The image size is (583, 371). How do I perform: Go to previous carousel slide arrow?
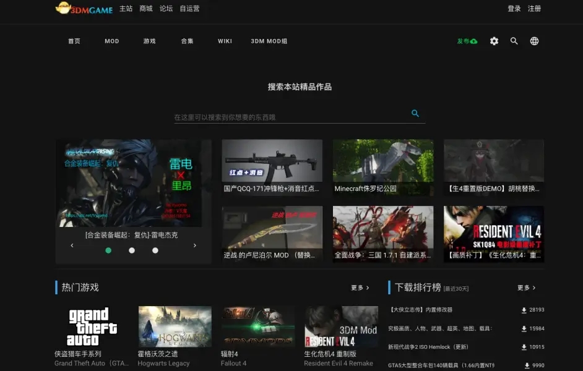click(72, 245)
